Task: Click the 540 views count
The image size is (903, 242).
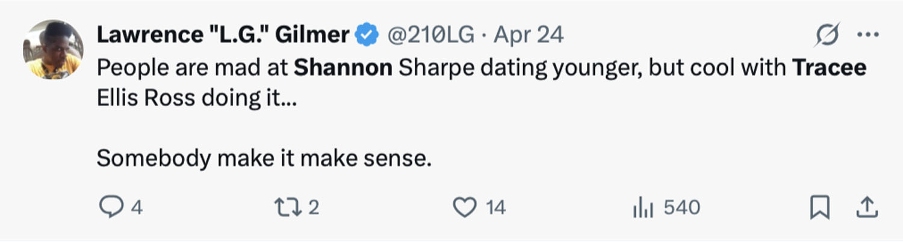Action: [x=681, y=208]
